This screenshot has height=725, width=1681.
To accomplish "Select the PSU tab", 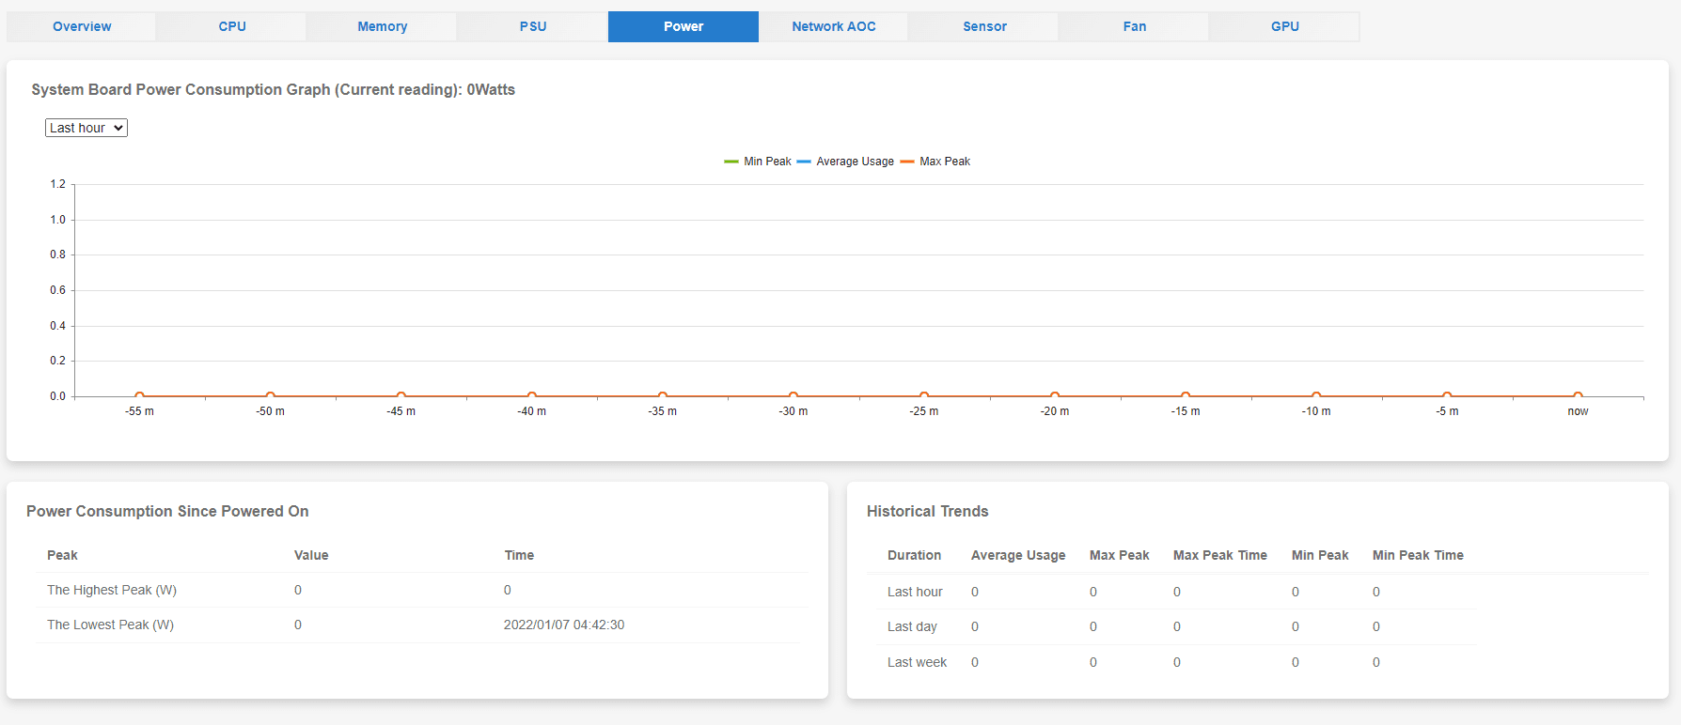I will coord(533,26).
